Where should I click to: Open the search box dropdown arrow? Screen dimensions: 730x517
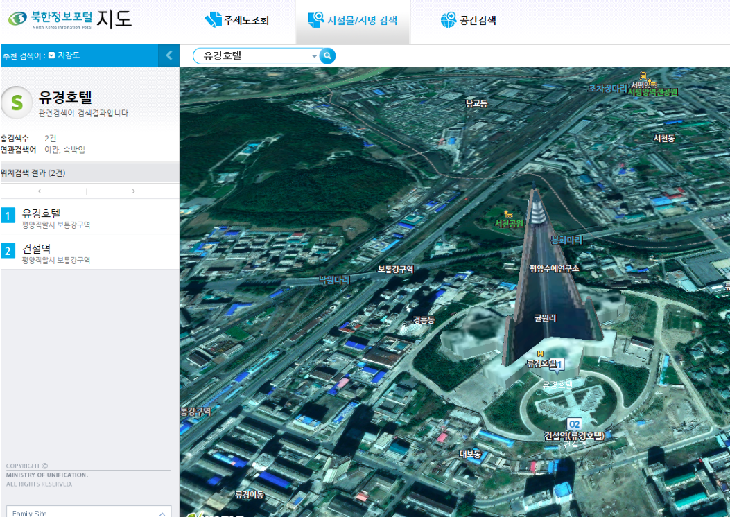[x=314, y=56]
